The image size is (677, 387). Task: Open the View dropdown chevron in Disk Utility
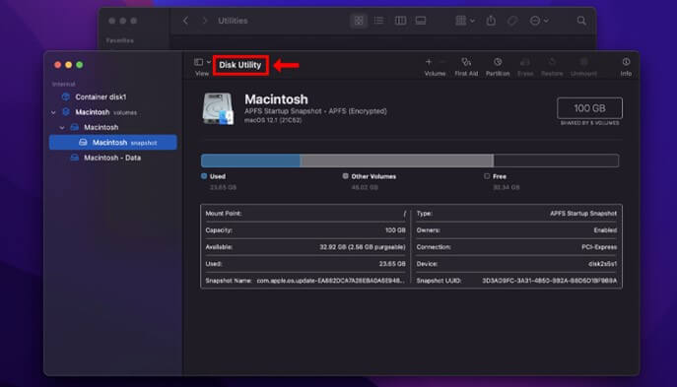pos(209,62)
